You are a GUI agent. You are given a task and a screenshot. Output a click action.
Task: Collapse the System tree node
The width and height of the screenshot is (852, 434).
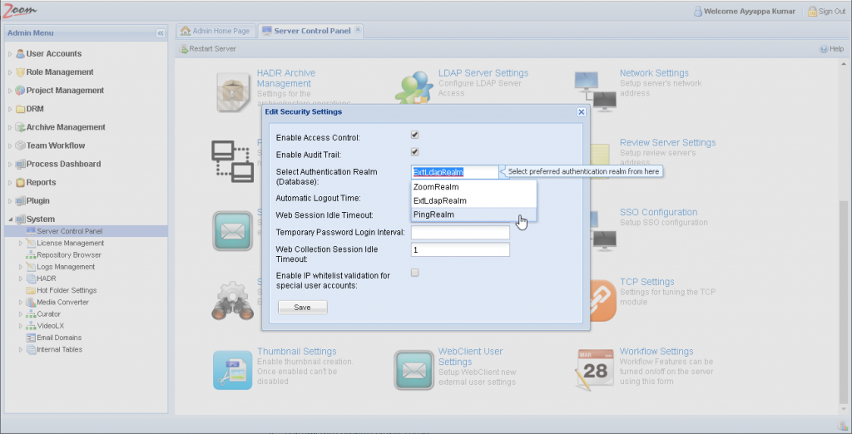point(10,219)
